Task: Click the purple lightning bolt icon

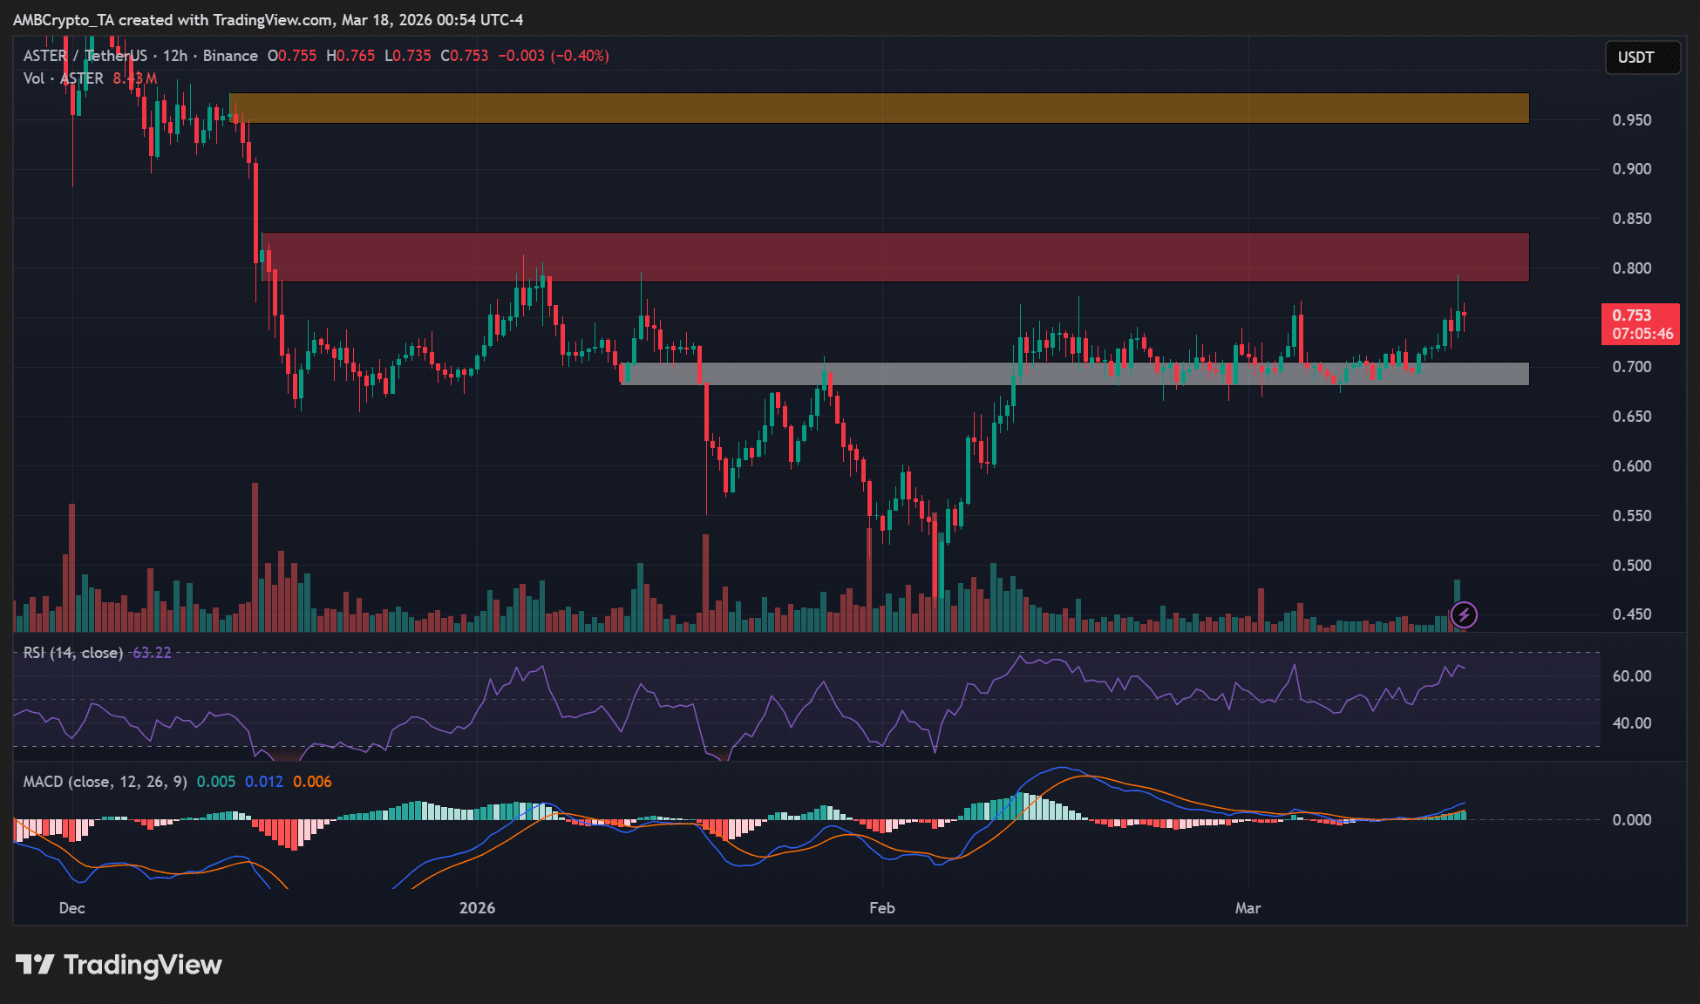Action: coord(1464,615)
